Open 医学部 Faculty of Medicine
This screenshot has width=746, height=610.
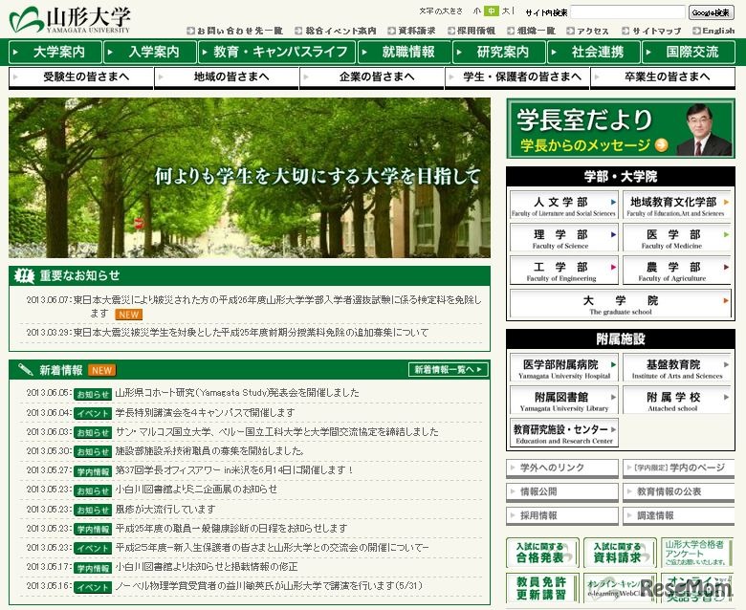pyautogui.click(x=677, y=238)
